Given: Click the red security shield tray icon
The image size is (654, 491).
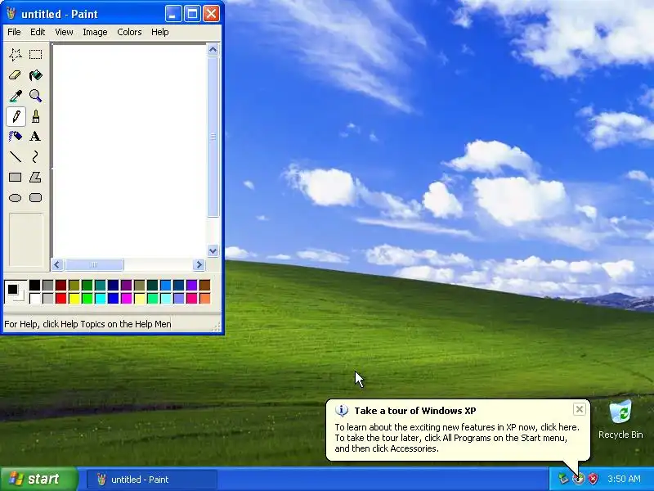Looking at the screenshot, I should (593, 479).
